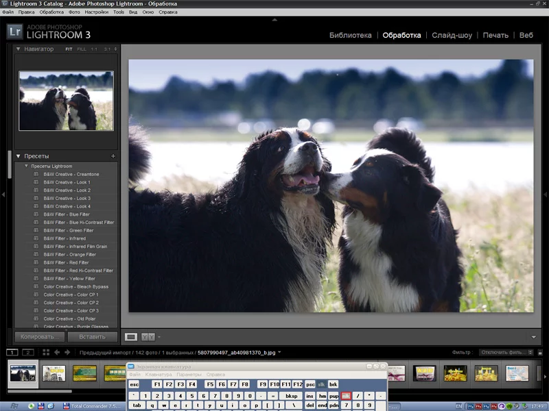Image resolution: width=549 pixels, height=411 pixels.
Task: Go forward using the filmstrip right arrow
Action: 69,352
